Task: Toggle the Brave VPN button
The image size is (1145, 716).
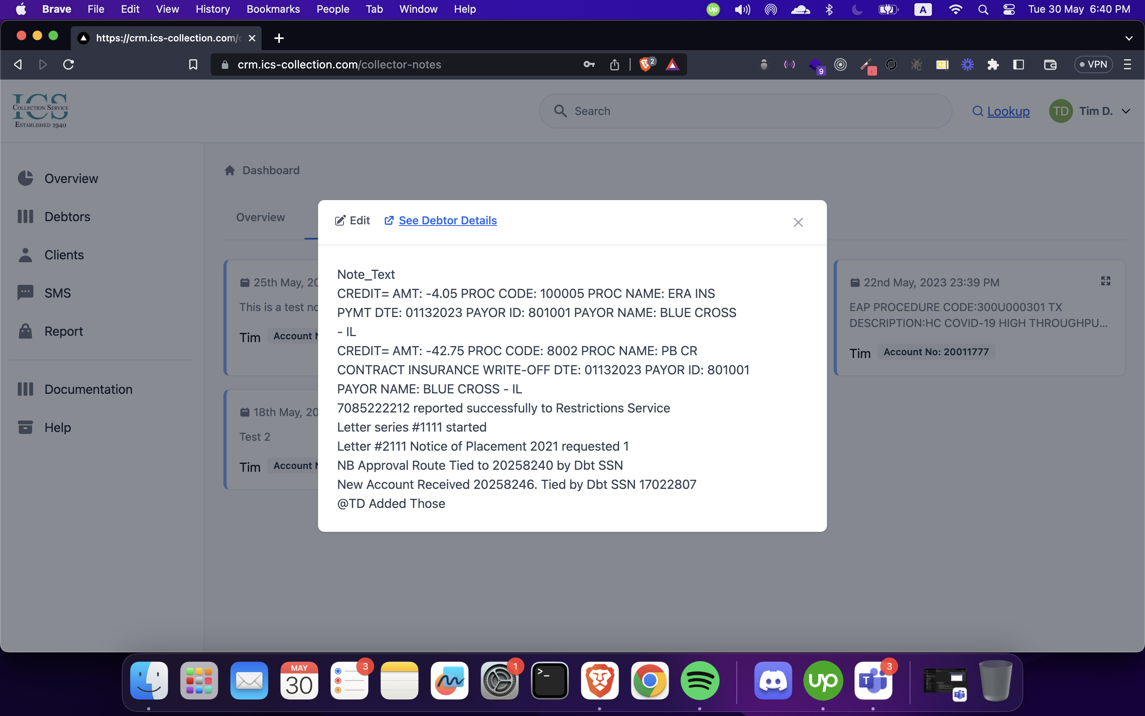Action: pos(1093,64)
